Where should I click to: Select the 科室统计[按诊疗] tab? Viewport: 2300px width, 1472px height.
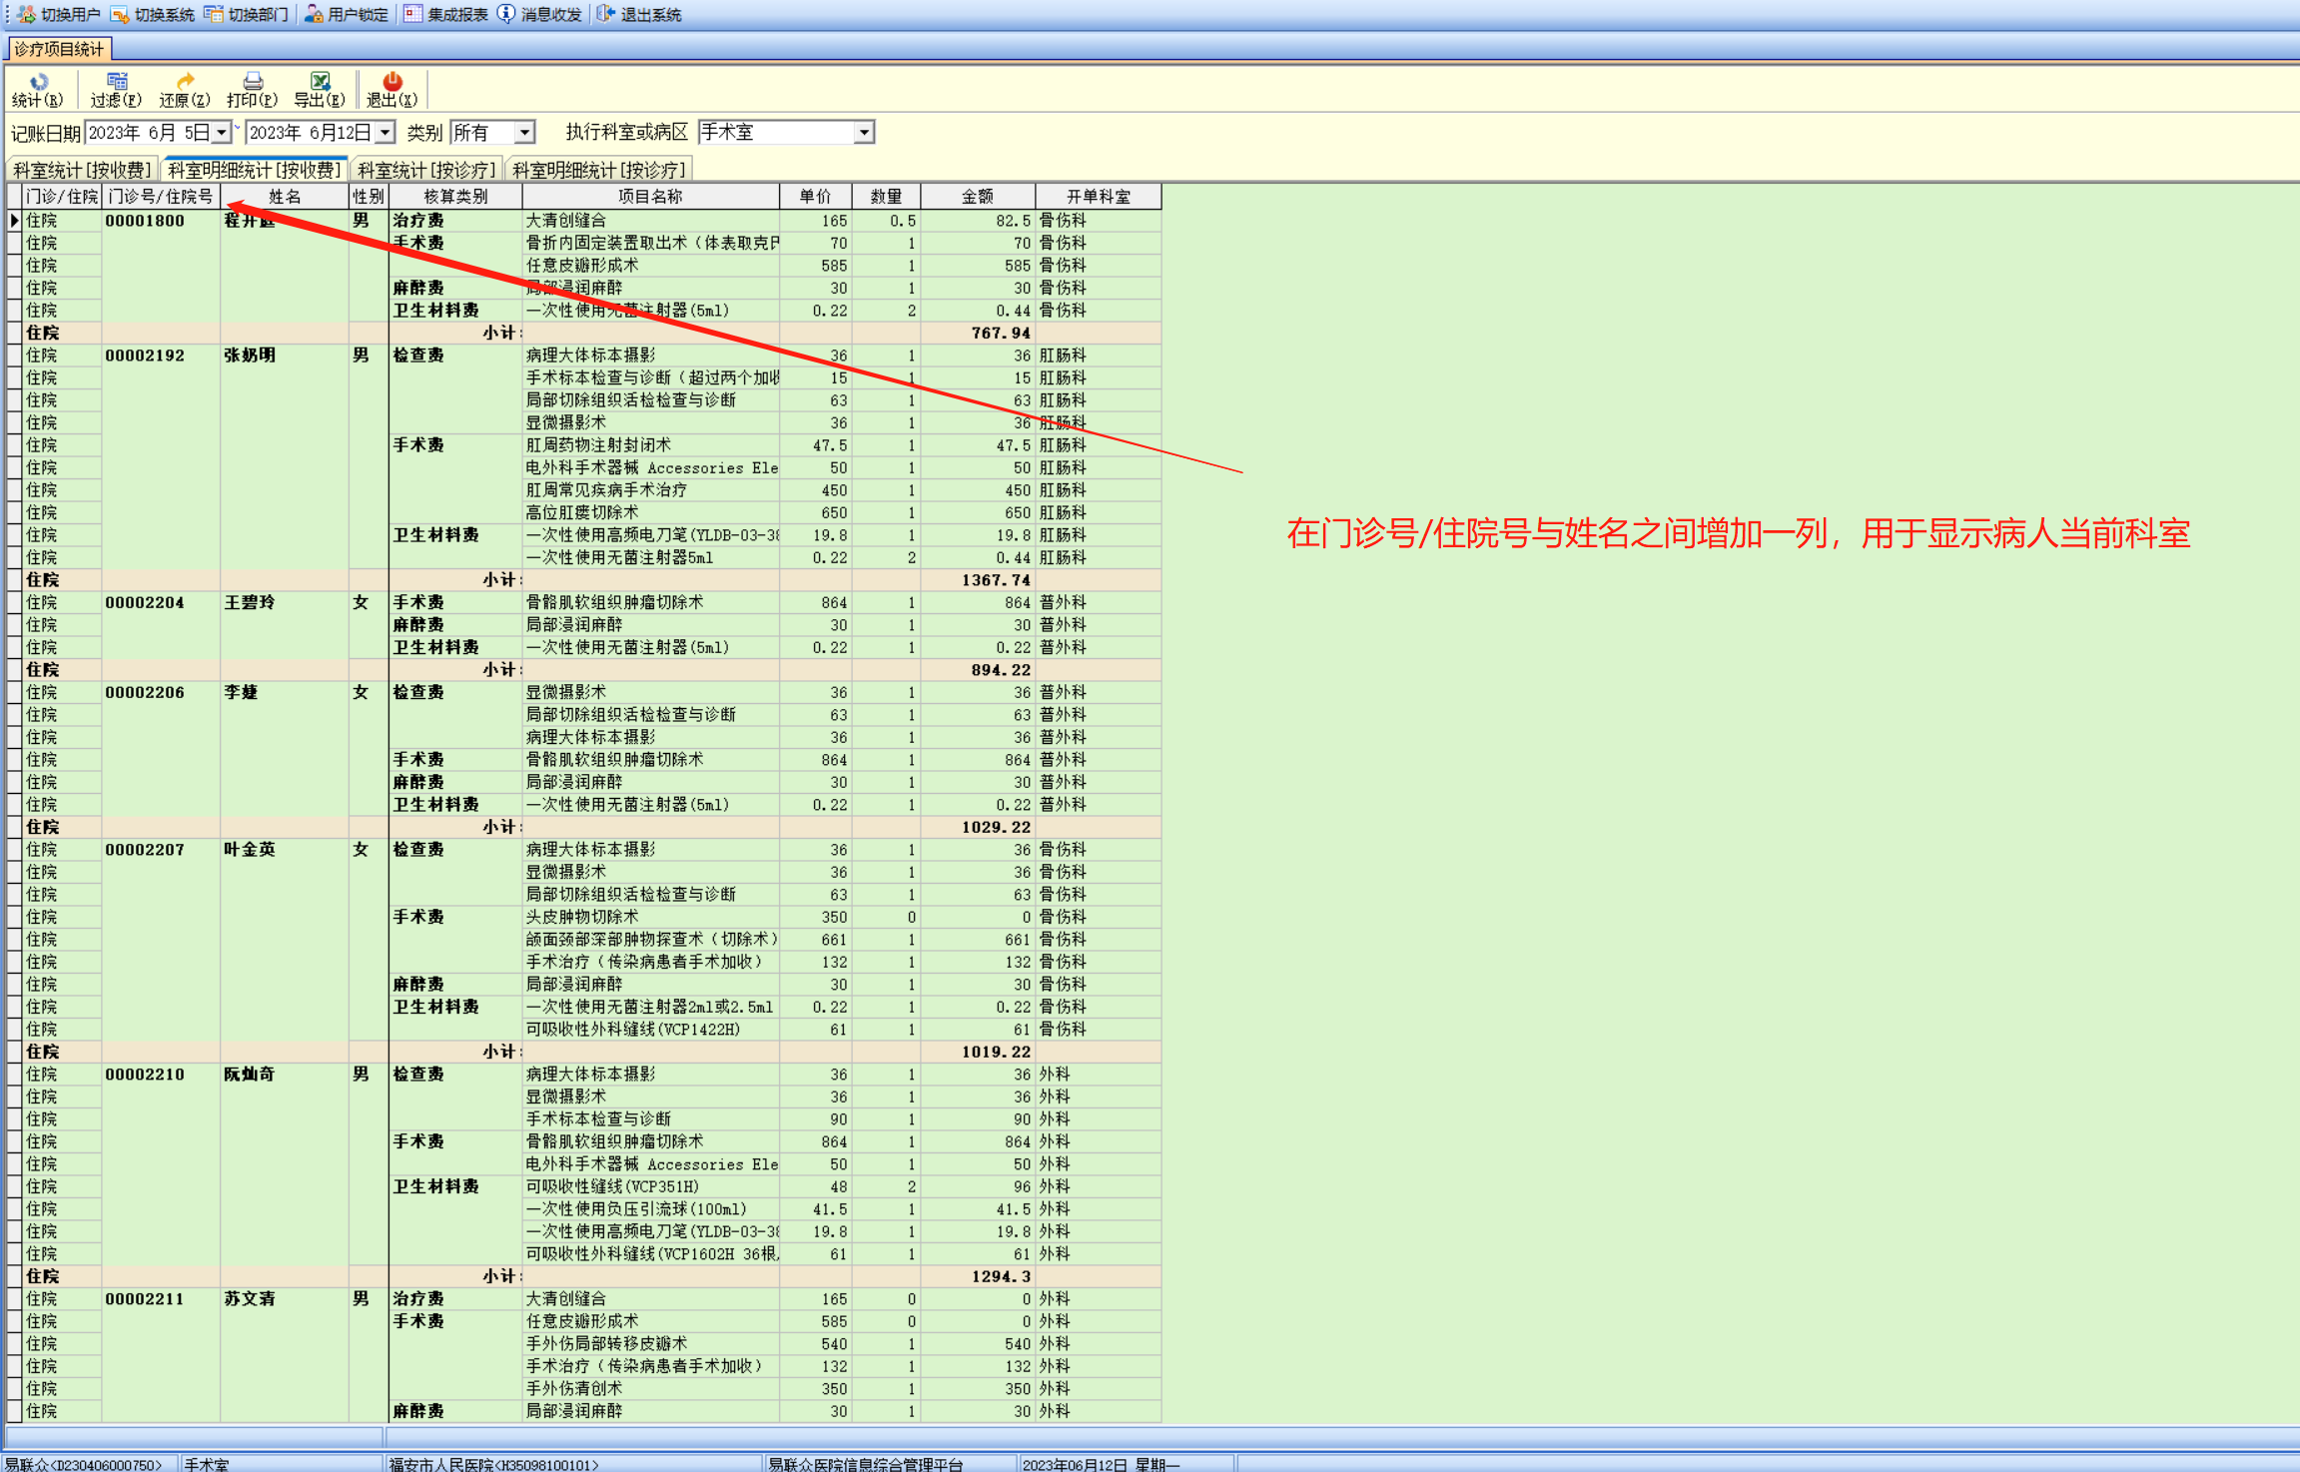[x=426, y=170]
